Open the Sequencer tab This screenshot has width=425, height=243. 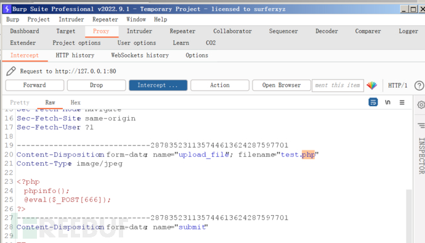pos(283,31)
